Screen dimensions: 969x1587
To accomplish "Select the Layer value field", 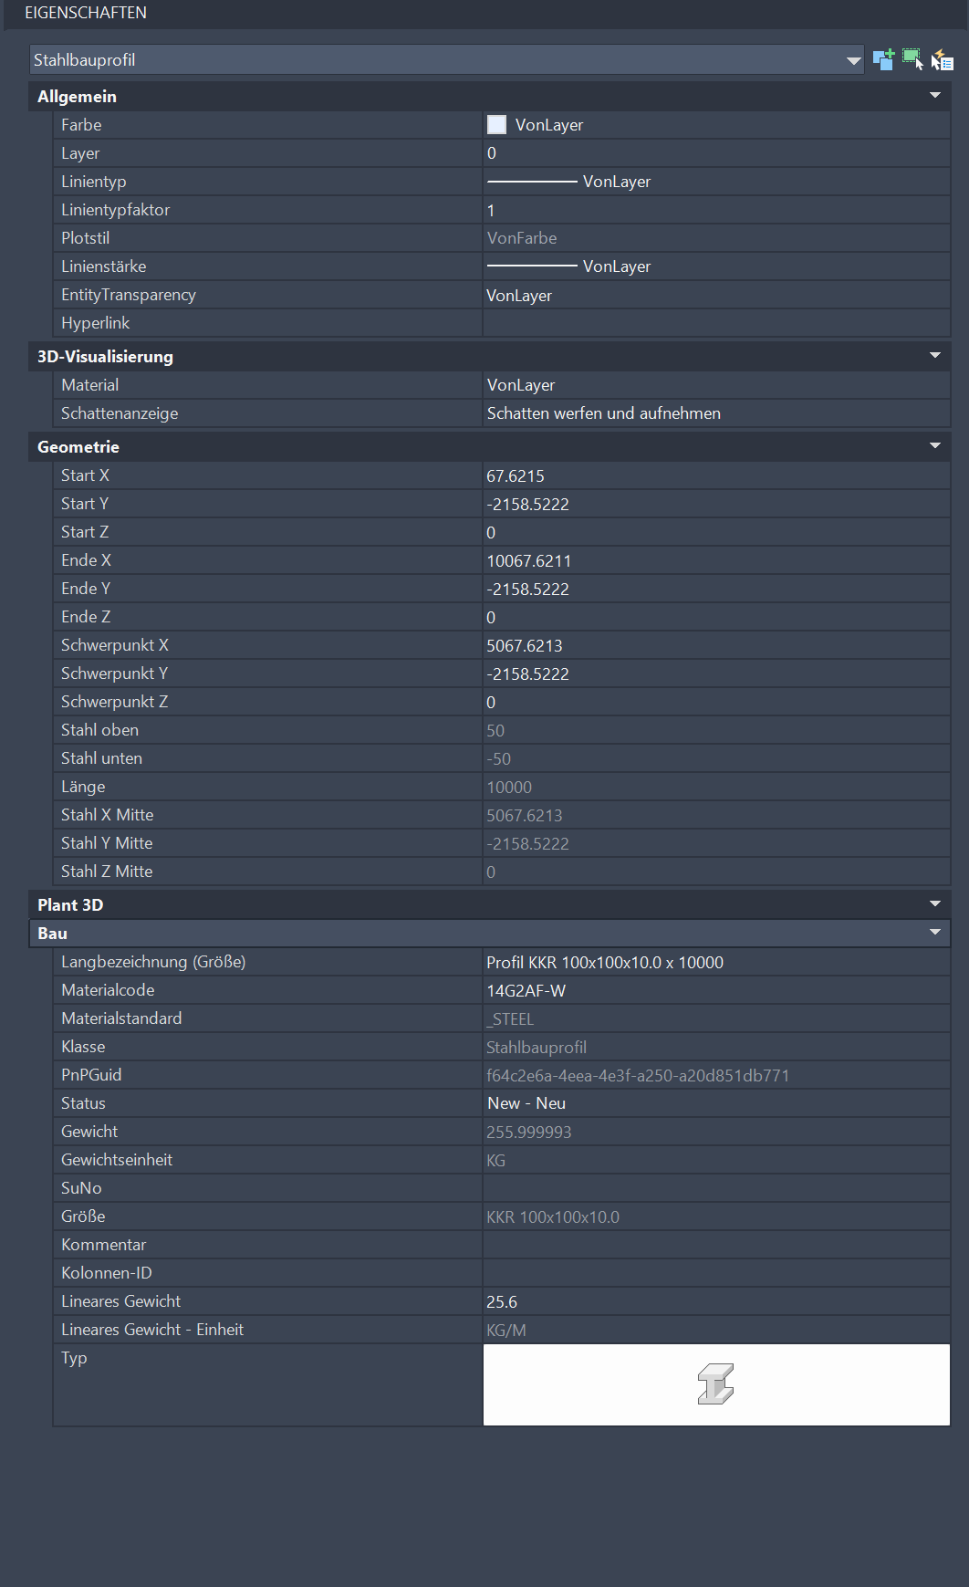I will coord(715,153).
